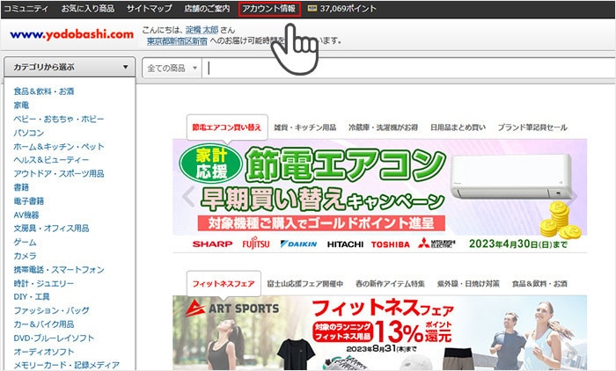Open お気に入り商品 in the top bar
Viewport: 616px width, 371px height.
point(88,8)
